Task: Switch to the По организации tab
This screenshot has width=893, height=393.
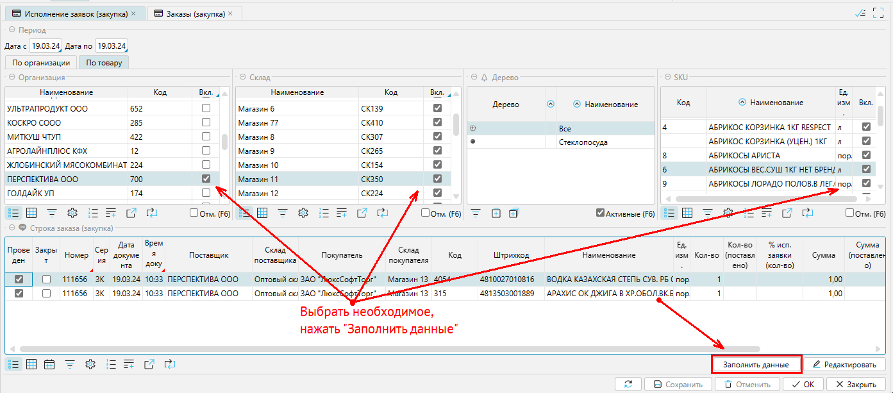Action: [x=41, y=62]
